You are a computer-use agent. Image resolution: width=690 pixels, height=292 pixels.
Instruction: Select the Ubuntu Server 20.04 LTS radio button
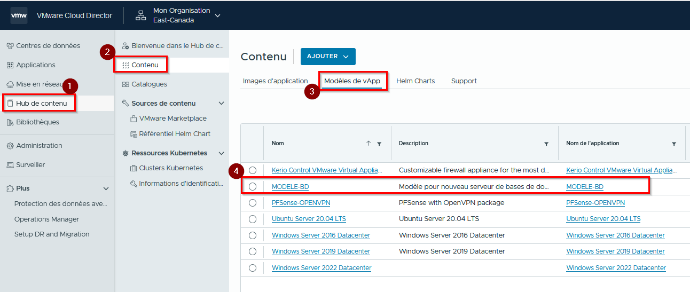(253, 219)
